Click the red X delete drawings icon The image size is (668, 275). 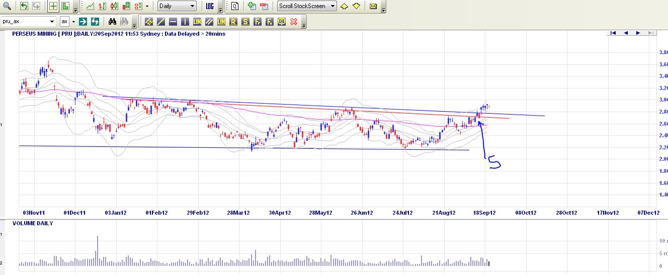(294, 22)
